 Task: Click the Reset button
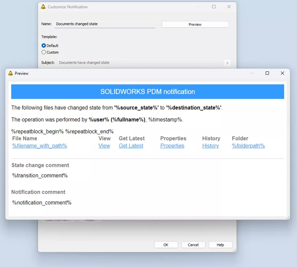tap(89, 219)
